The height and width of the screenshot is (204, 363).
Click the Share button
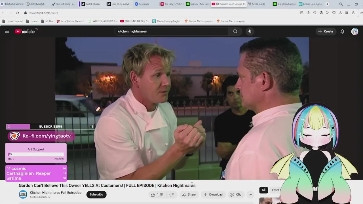click(x=189, y=195)
